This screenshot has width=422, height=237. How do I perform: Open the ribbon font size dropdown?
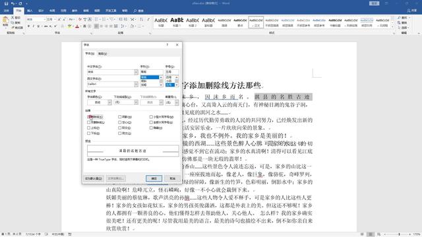click(55, 19)
